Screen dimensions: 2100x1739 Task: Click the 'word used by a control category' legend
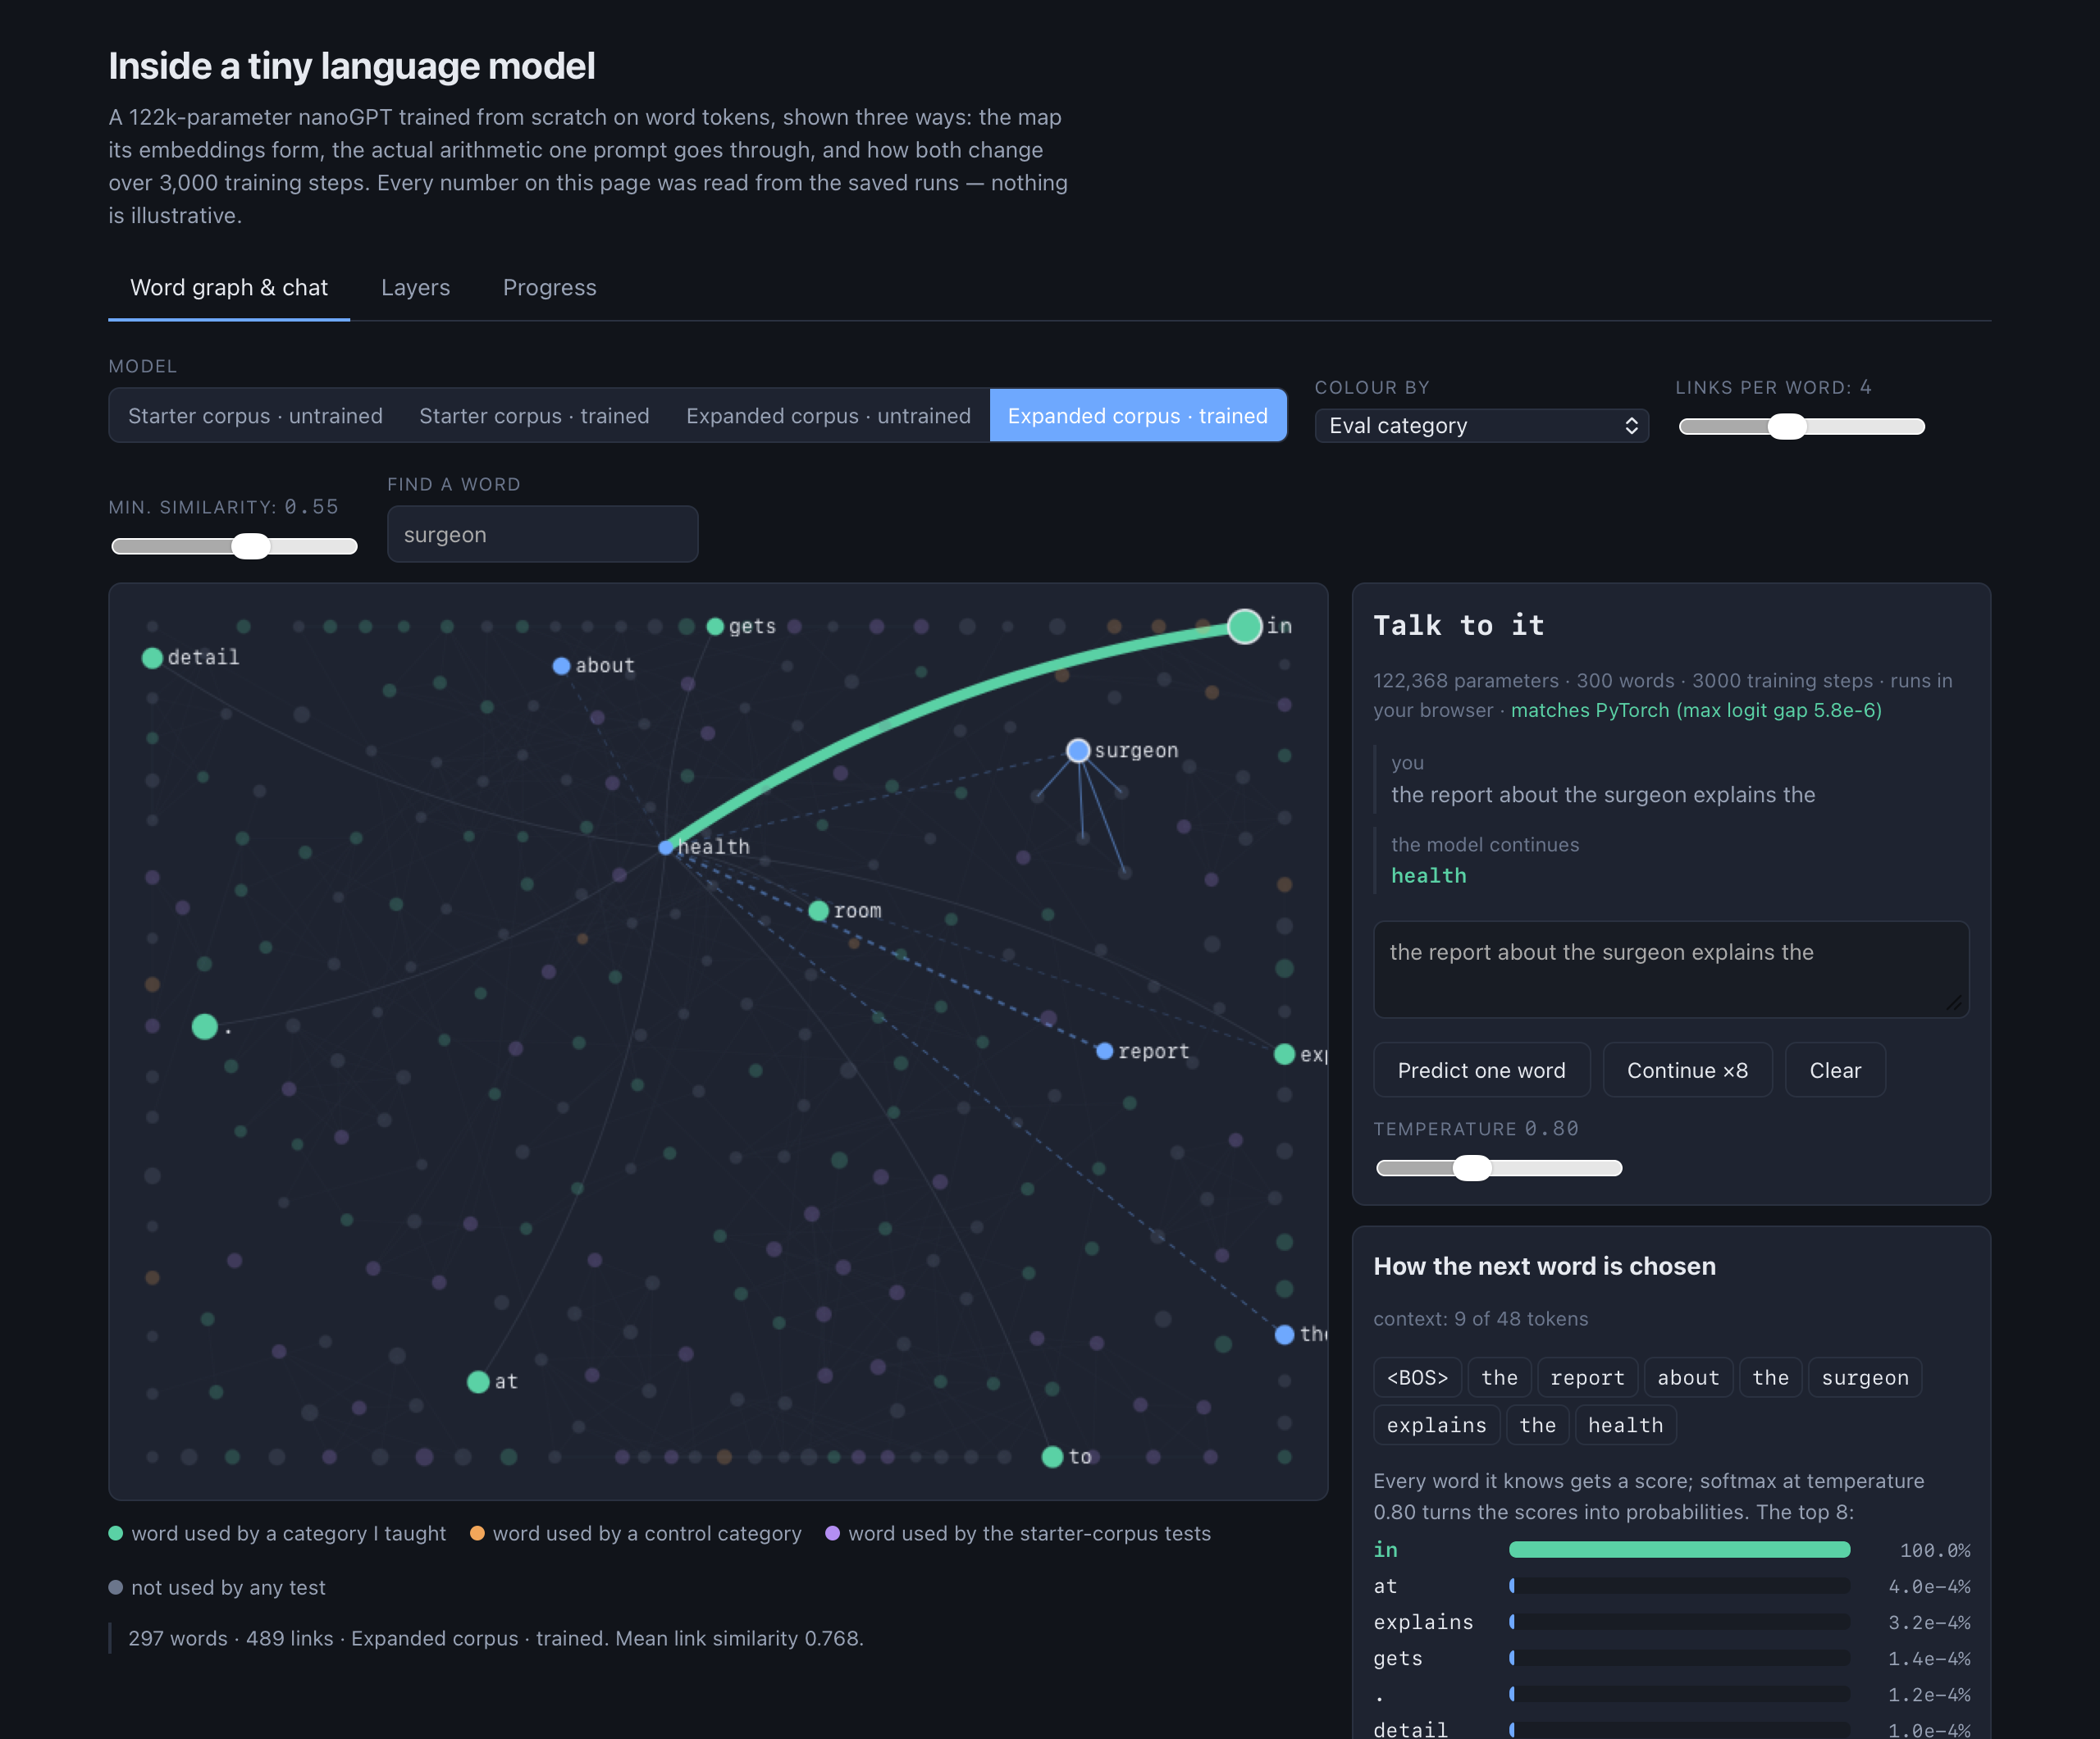tap(636, 1534)
